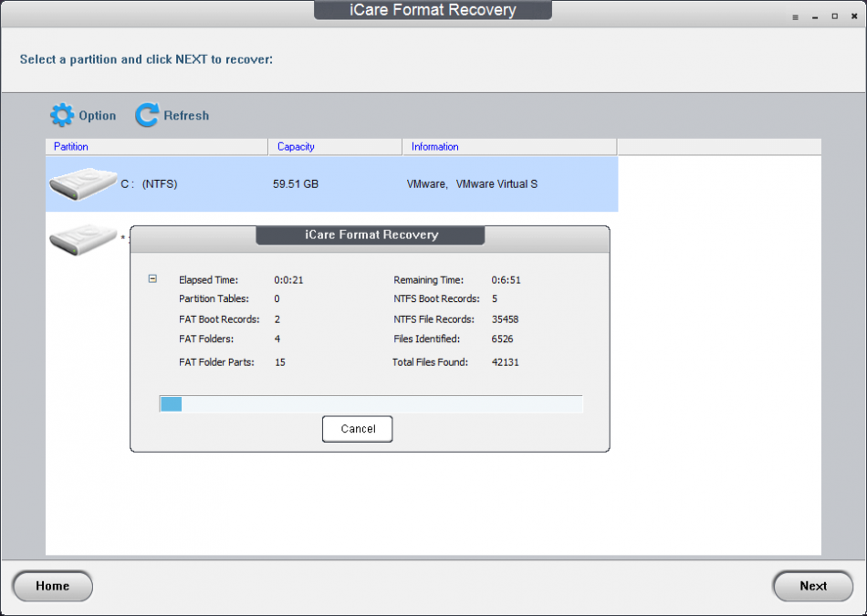Screen dimensions: 867x616
Task: Click the Elapsed Time value 0:0:21
Action: coord(288,280)
